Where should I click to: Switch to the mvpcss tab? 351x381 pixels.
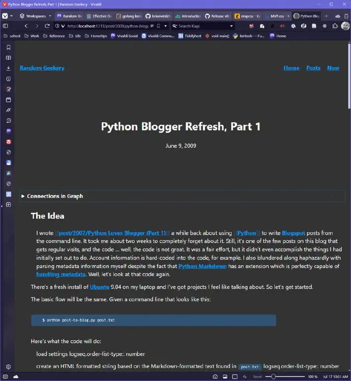[x=248, y=16]
